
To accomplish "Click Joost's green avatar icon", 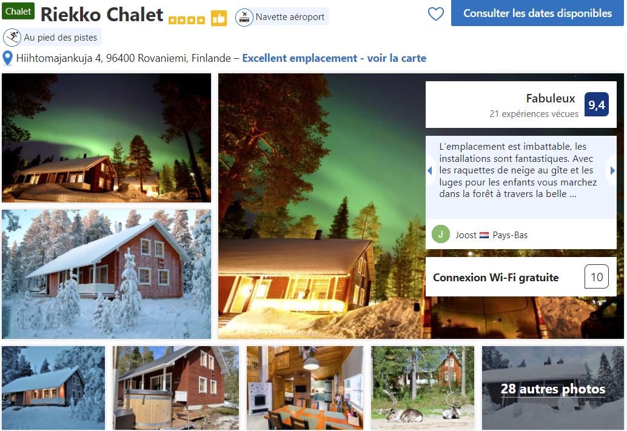I will pyautogui.click(x=441, y=234).
